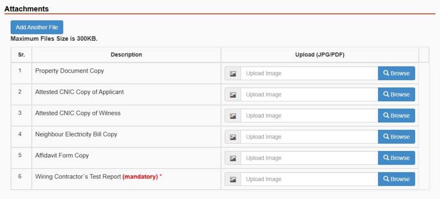Browse for Attested CNIC Copy of Applicant
This screenshot has height=199, width=440.
click(x=396, y=94)
